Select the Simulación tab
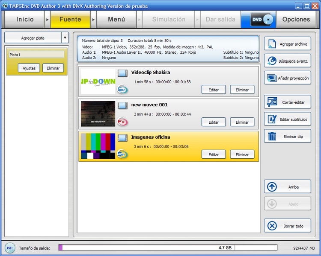Image resolution: width=321 pixels, height=256 pixels. (x=169, y=19)
